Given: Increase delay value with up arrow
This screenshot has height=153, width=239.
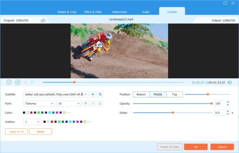Looking at the screenshot, I should pos(228,112).
